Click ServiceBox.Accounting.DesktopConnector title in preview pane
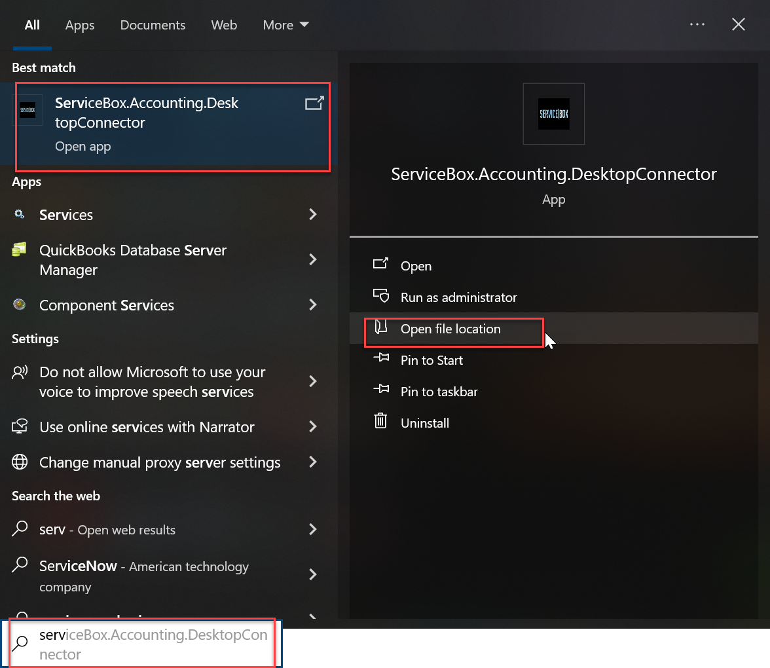 pyautogui.click(x=553, y=174)
